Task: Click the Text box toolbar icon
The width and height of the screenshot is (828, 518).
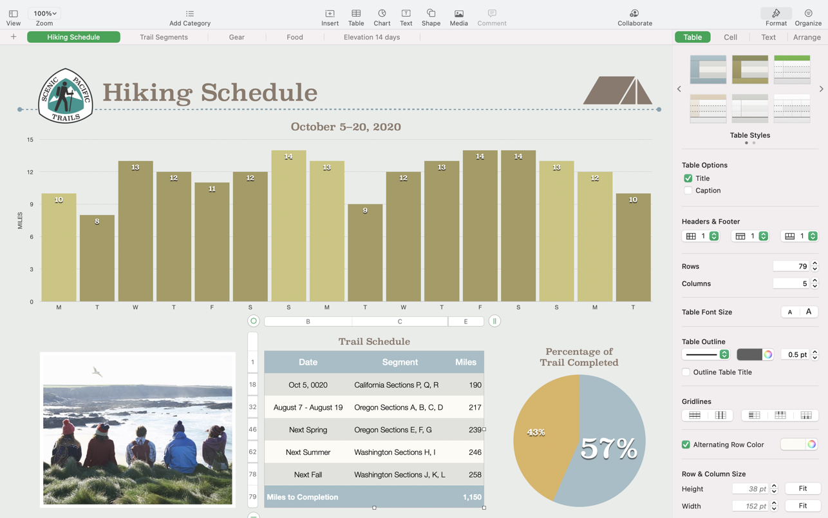Action: [406, 14]
